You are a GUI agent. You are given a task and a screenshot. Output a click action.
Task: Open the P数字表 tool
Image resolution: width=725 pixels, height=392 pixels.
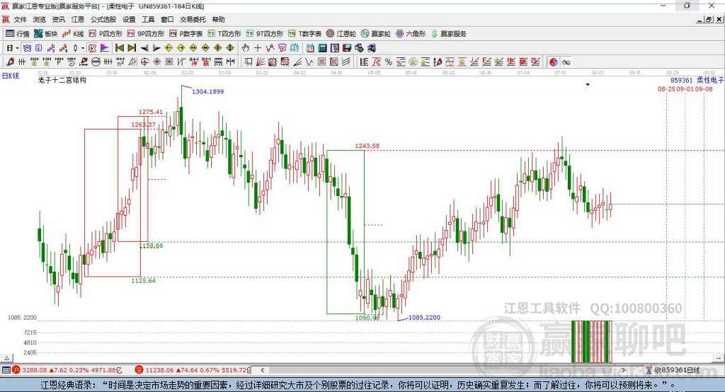tap(186, 34)
